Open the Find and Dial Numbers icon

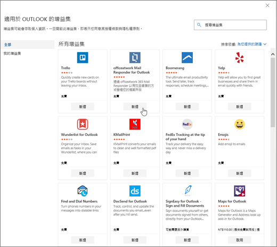[x=83, y=191]
